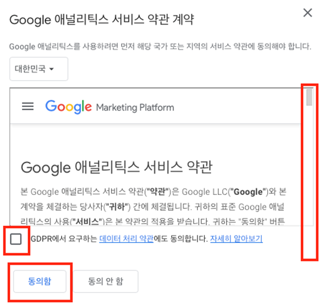Check the GDPR 데이터 처리 약관 checkbox
This screenshot has height=308, width=321.
[x=16, y=239]
